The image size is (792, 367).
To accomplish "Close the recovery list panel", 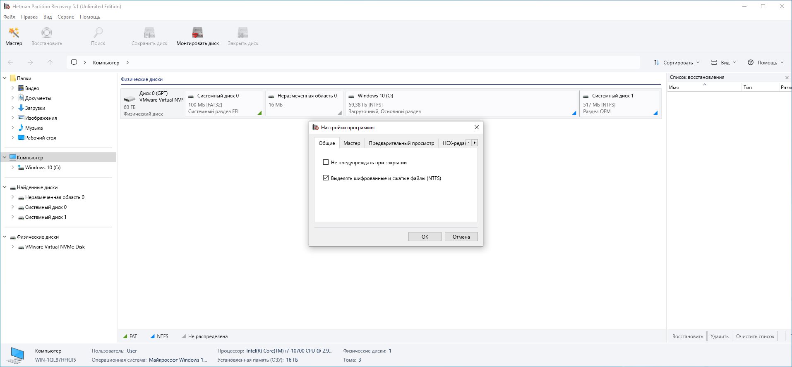I will tap(787, 78).
